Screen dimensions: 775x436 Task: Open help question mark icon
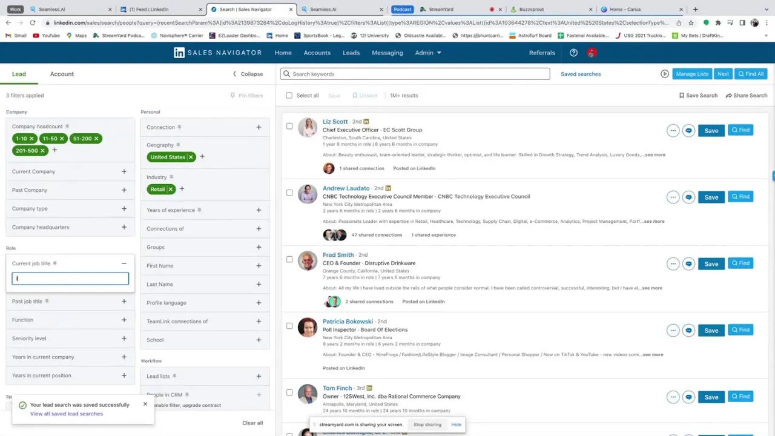click(573, 53)
